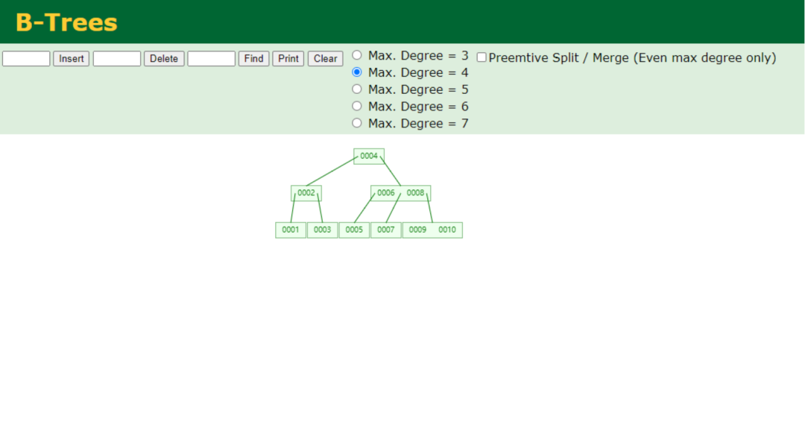The width and height of the screenshot is (805, 422).
Task: Click the root node key 0004
Action: coord(369,156)
